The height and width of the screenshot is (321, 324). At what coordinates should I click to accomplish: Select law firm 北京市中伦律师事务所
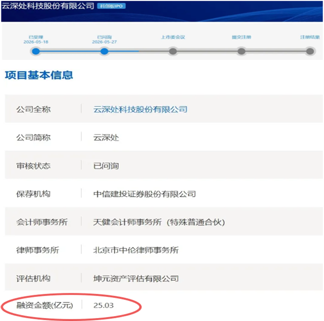click(136, 250)
